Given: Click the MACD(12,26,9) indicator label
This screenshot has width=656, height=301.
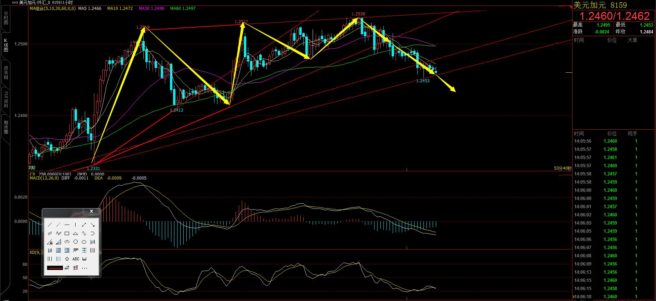Looking at the screenshot, I should [x=44, y=178].
